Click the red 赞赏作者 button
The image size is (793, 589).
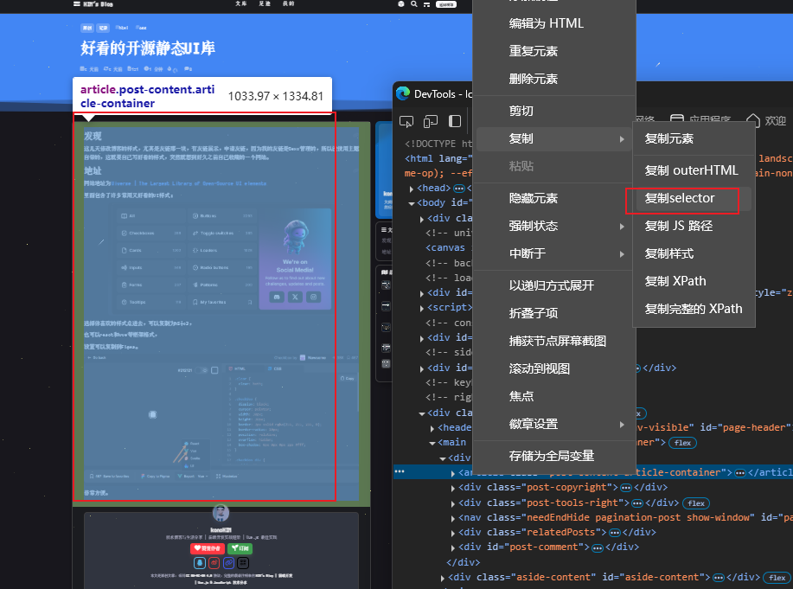coord(208,548)
